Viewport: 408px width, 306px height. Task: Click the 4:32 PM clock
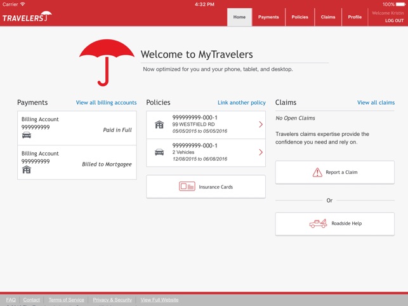point(204,4)
